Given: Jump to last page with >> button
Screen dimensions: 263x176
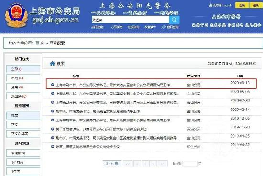Looking at the screenshot, I should tap(163, 164).
